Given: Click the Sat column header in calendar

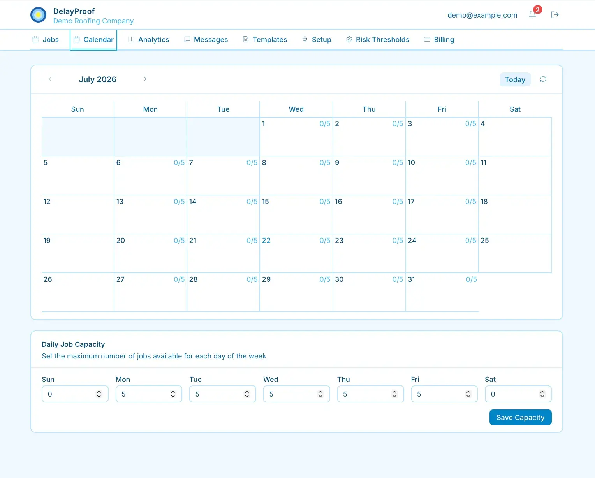Looking at the screenshot, I should [515, 109].
